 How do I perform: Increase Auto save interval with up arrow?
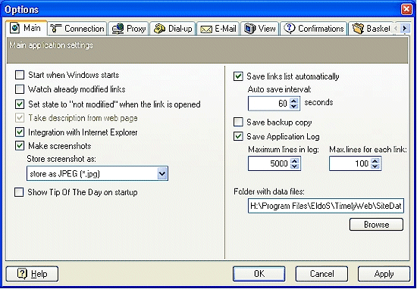click(294, 101)
